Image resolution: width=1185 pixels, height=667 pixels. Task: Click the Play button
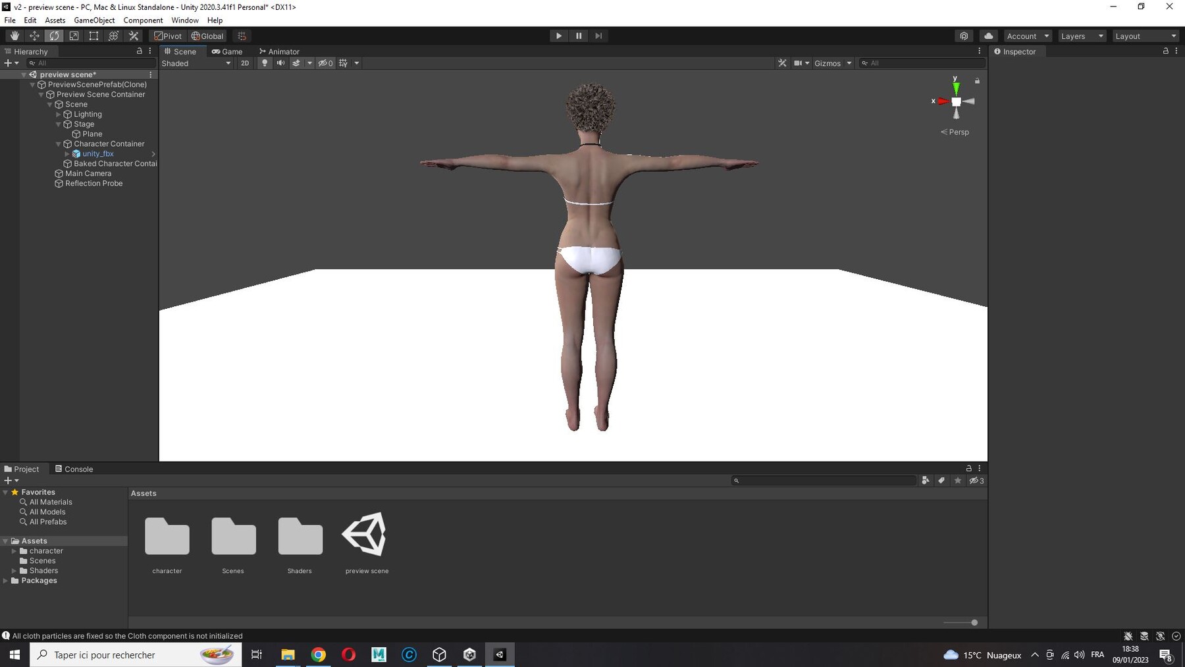click(x=558, y=36)
